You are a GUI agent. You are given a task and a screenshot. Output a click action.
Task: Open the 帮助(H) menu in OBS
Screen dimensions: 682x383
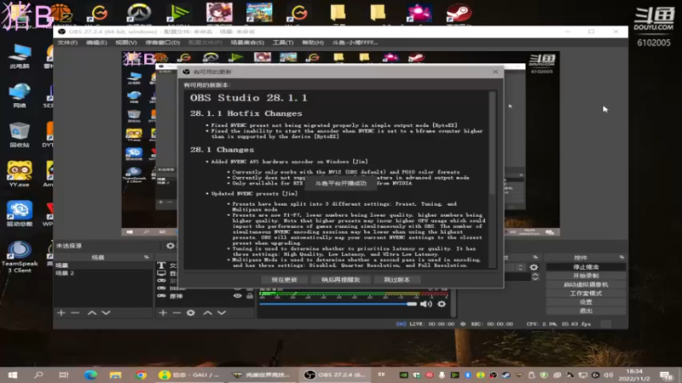[x=313, y=43]
